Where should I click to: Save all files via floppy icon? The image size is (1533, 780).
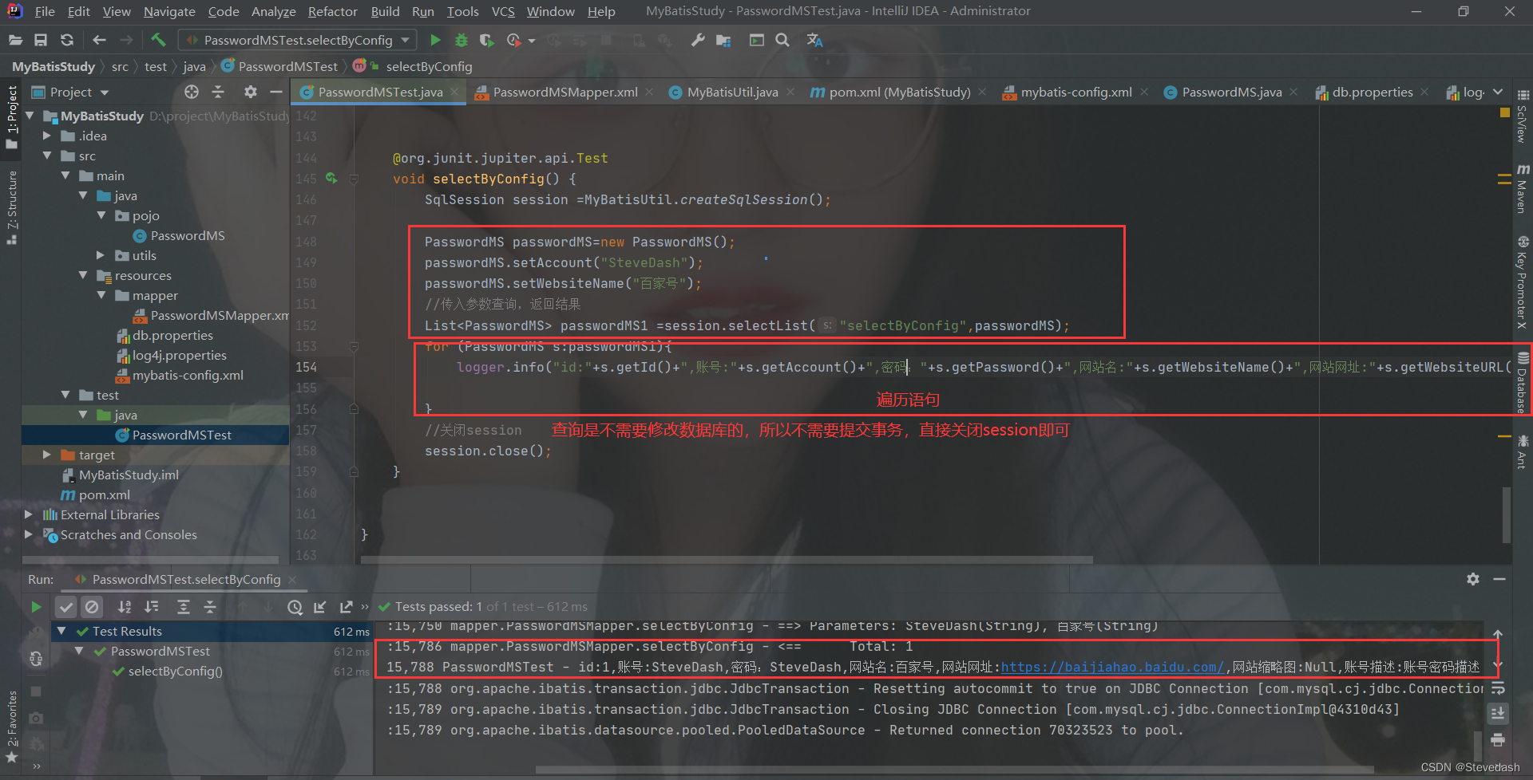[41, 40]
